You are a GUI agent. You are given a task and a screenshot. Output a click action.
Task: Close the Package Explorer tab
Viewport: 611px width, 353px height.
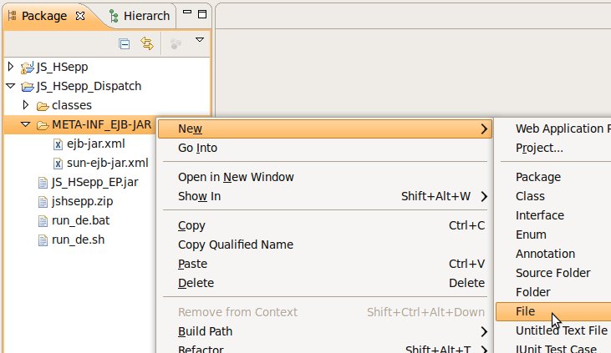tap(80, 16)
